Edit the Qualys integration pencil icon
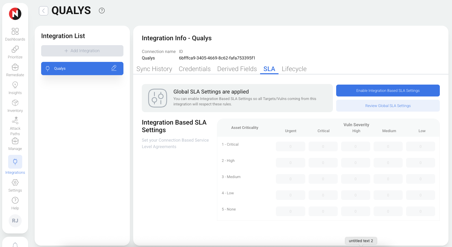Viewport: 452px width, 247px height. 114,68
